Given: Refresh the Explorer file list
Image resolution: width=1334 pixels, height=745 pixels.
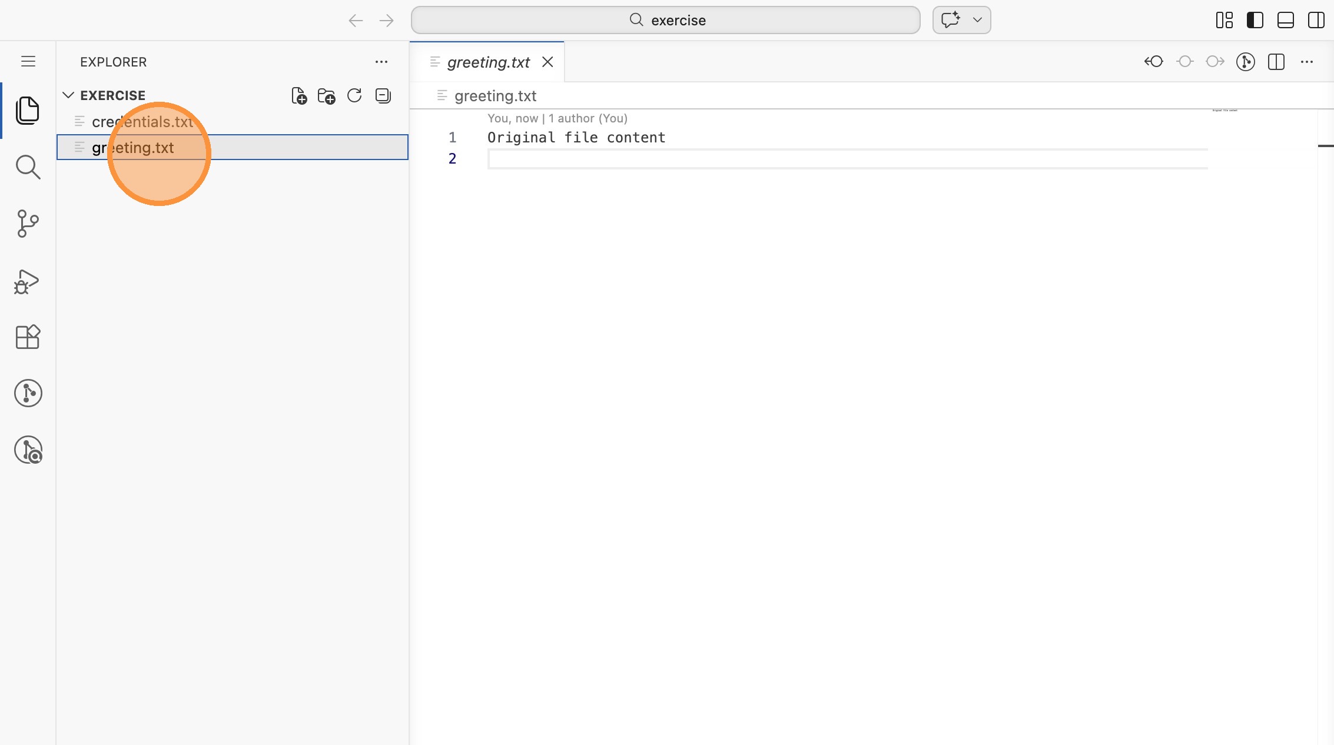Looking at the screenshot, I should [x=354, y=96].
